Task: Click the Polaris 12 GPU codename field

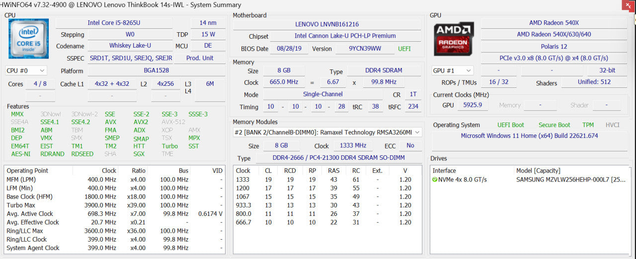Action: pos(554,46)
